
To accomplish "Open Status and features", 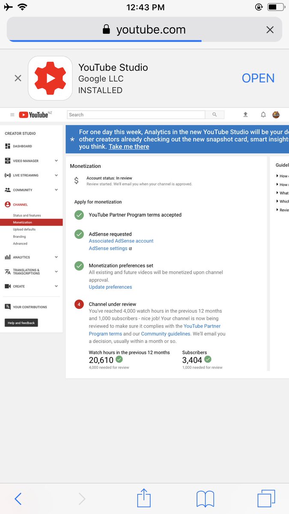I will click(27, 215).
